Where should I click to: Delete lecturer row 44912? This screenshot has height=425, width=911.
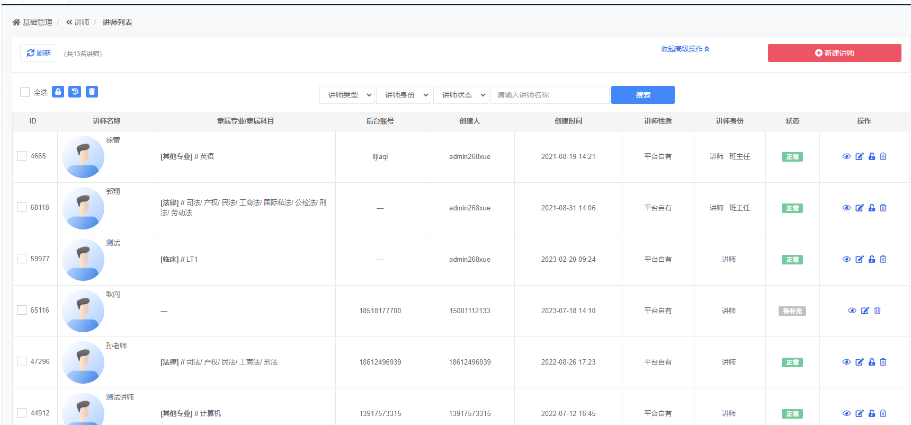tap(883, 413)
